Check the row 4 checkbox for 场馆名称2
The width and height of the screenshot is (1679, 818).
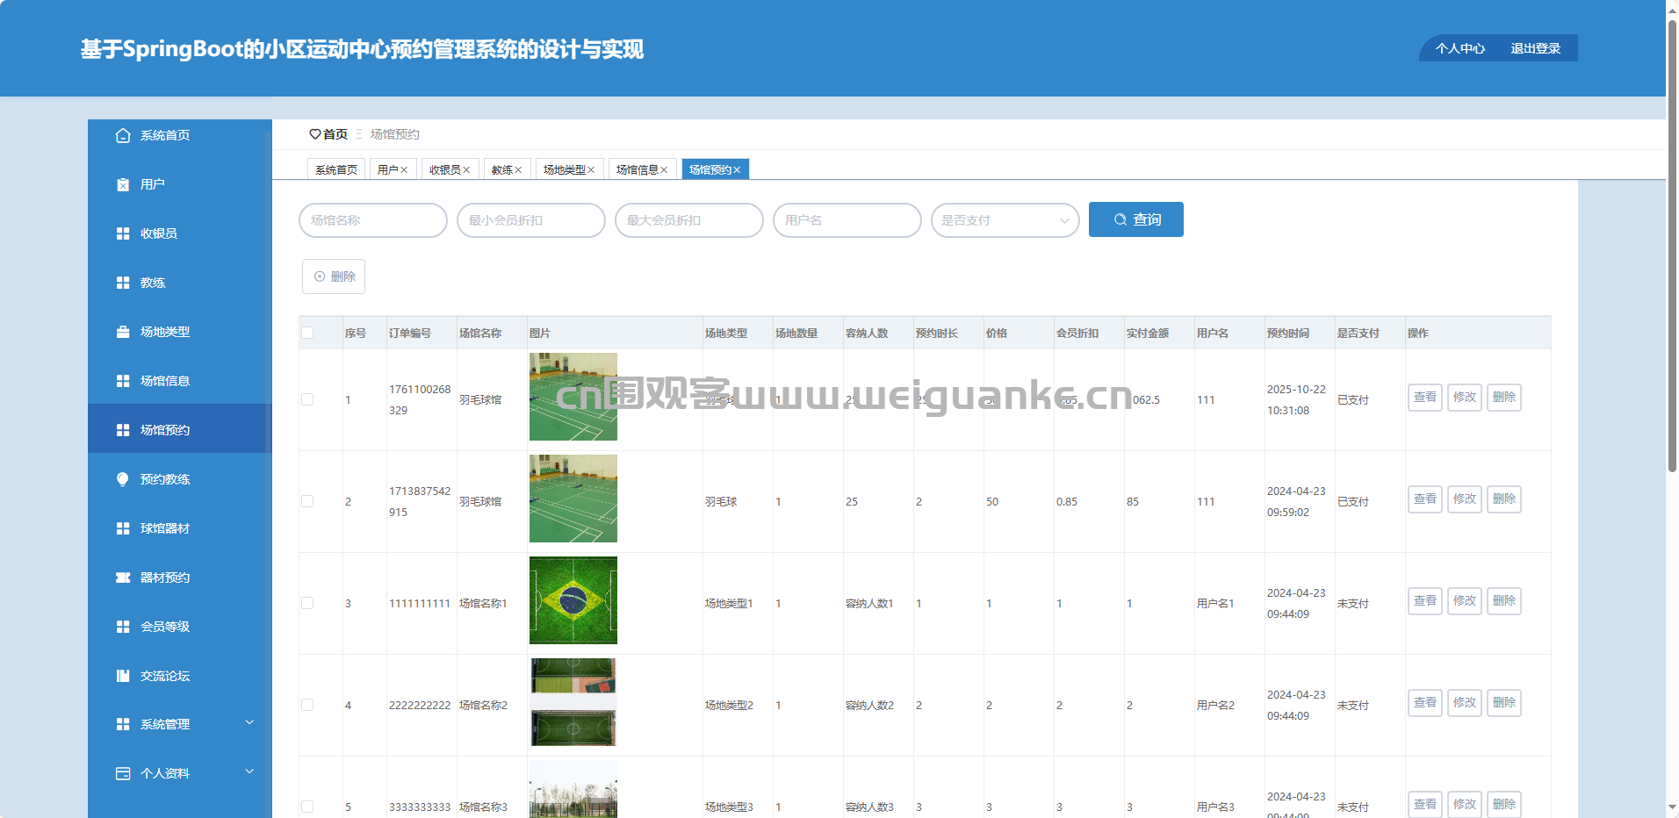click(x=307, y=705)
